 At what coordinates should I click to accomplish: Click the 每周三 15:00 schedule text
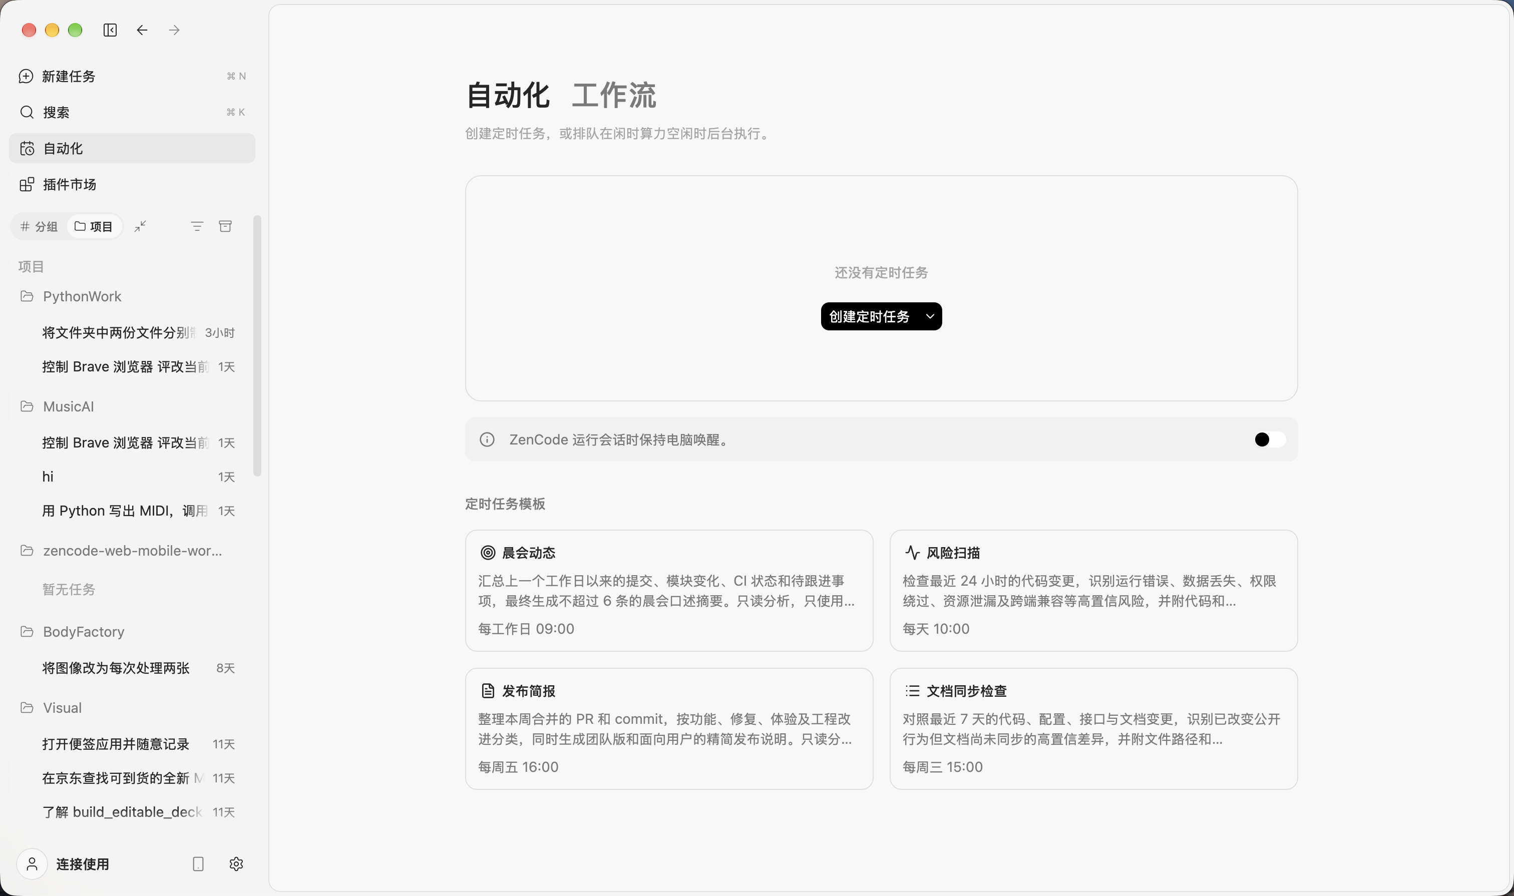click(943, 767)
